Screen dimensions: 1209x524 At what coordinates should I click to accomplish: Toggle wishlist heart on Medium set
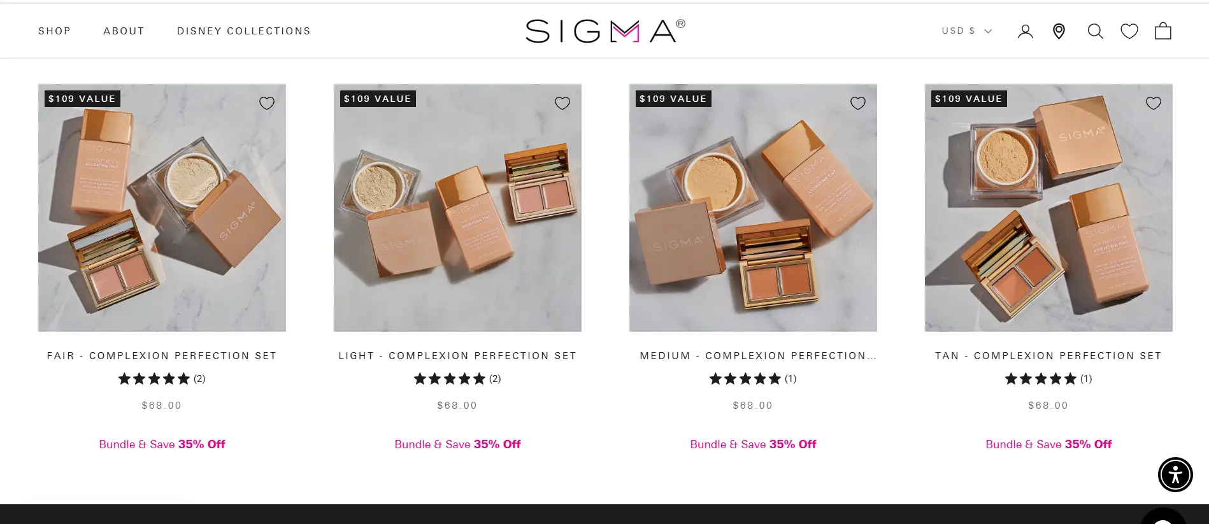858,103
